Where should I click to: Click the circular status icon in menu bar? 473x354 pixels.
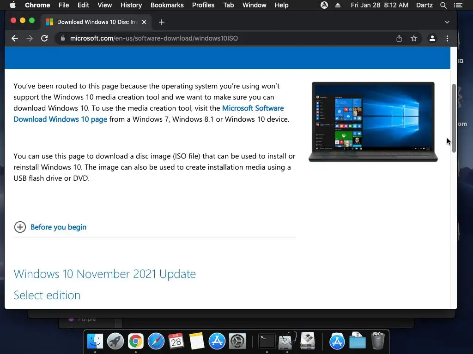point(324,5)
